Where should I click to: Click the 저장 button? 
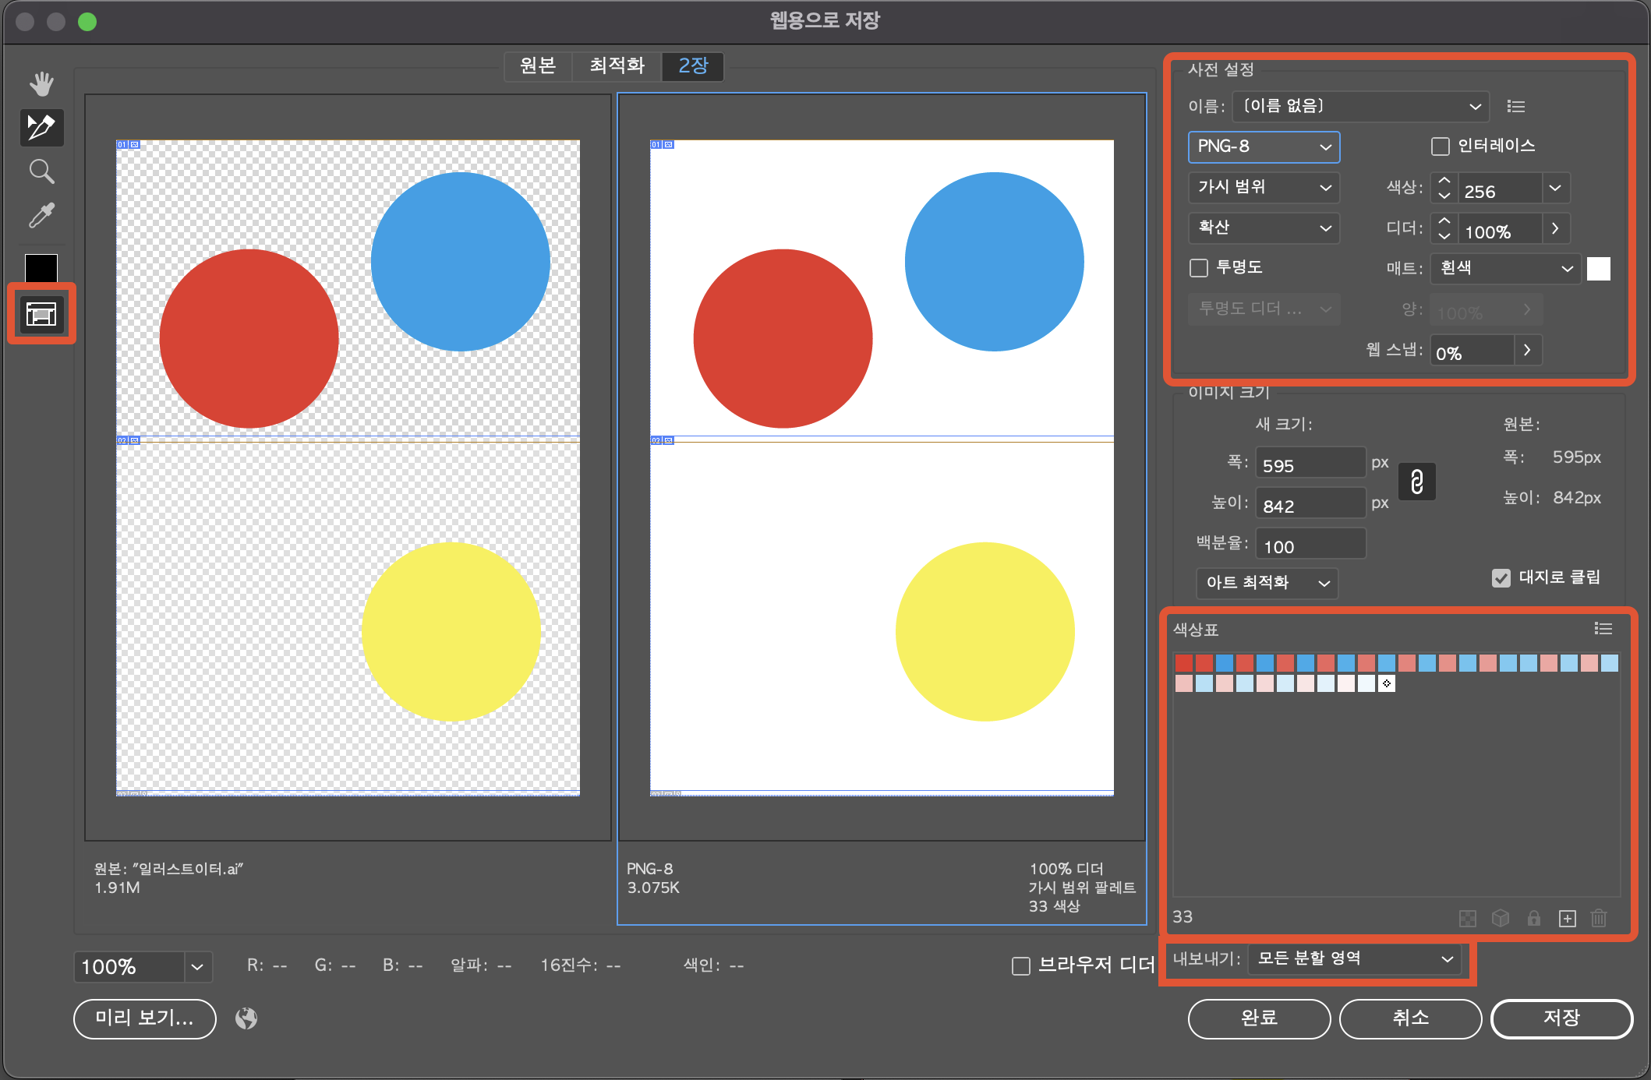pyautogui.click(x=1561, y=1018)
